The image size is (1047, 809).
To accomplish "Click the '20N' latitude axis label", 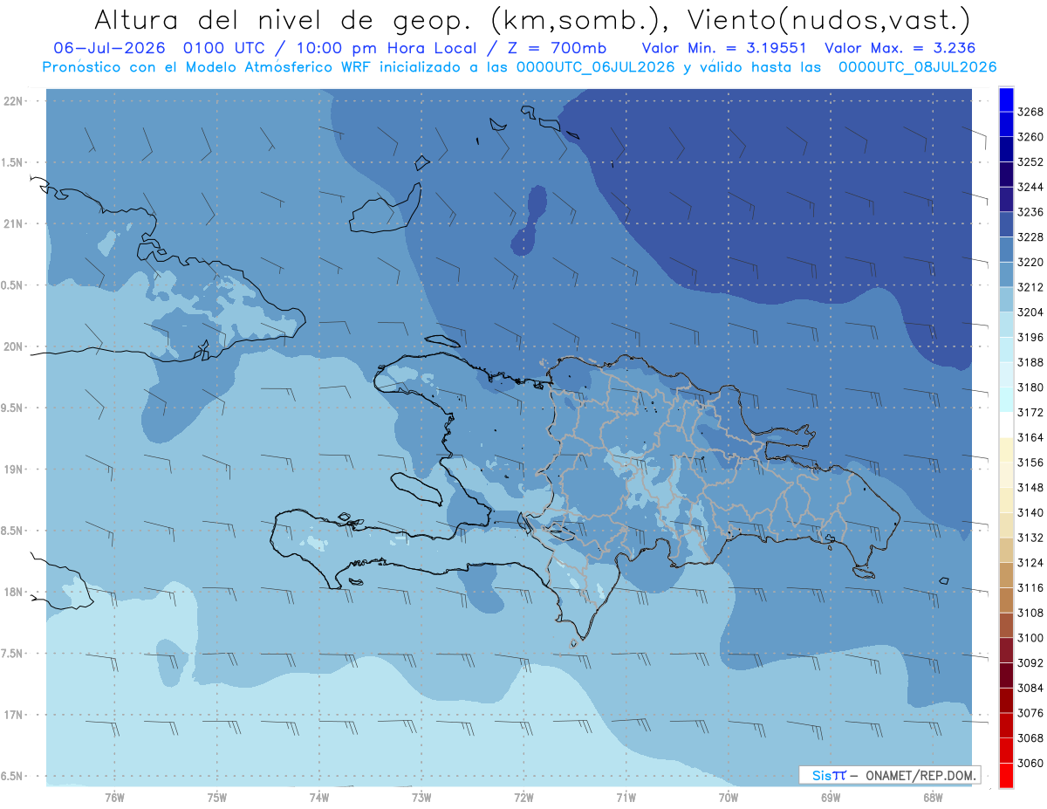I will pos(14,346).
